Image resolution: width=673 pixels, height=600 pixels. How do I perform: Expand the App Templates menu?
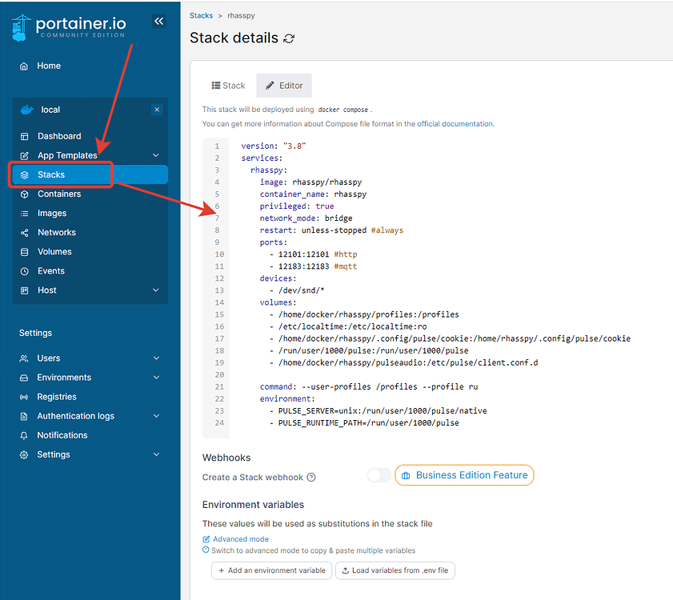click(67, 154)
